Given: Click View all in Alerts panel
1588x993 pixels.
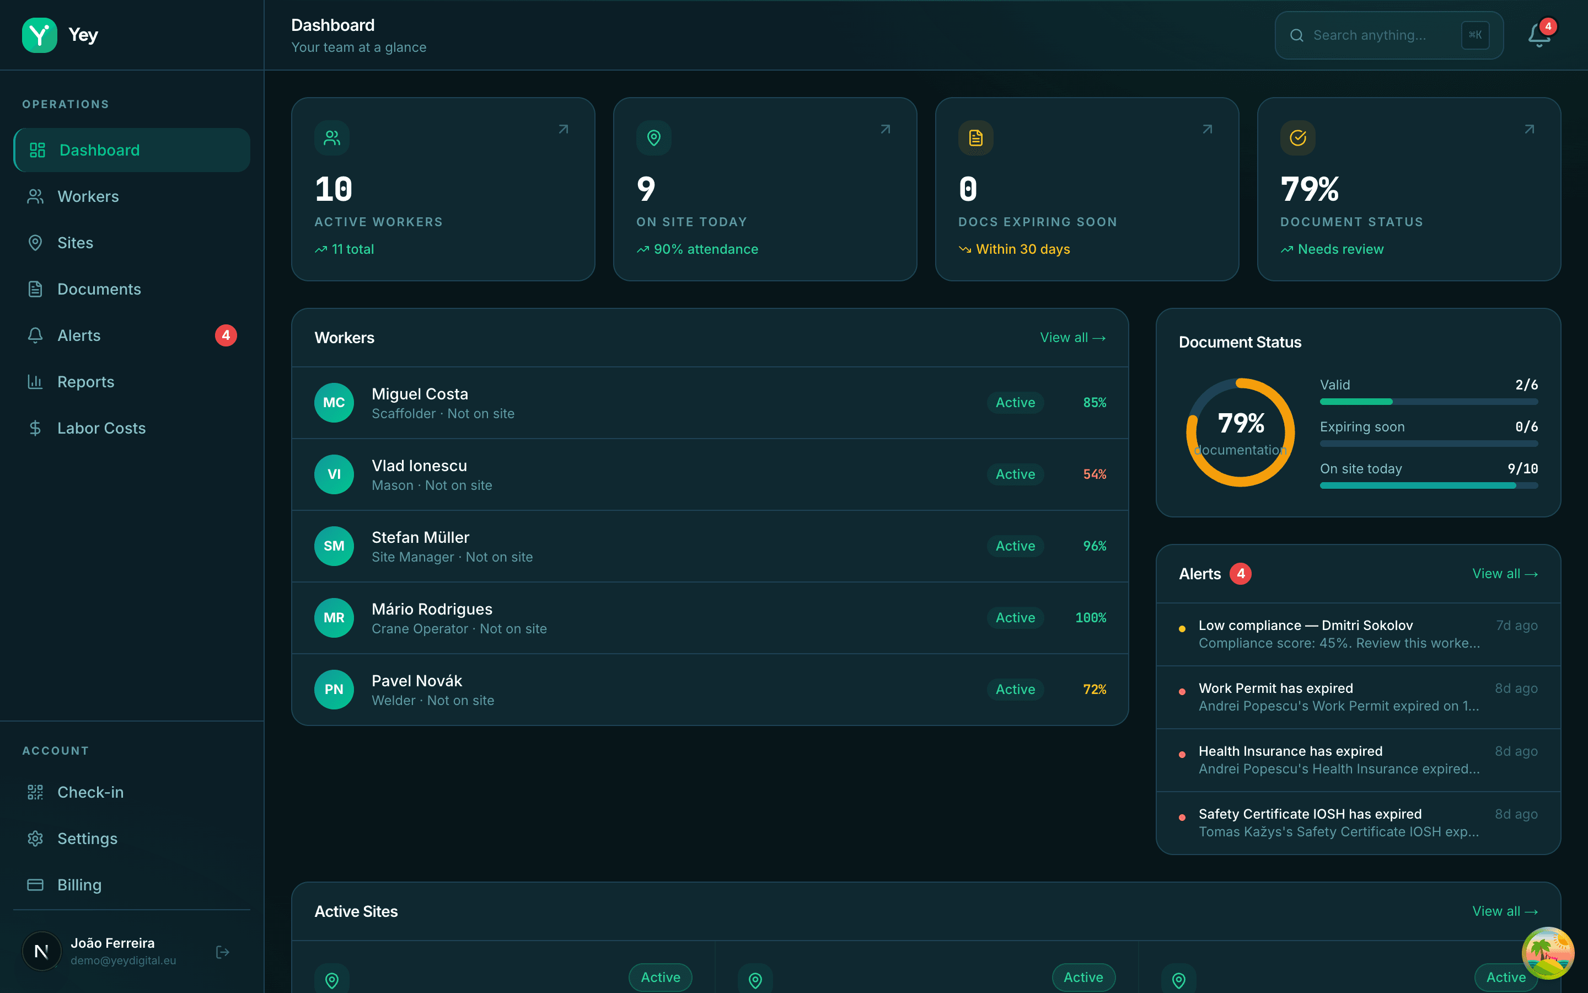Looking at the screenshot, I should pos(1505,573).
